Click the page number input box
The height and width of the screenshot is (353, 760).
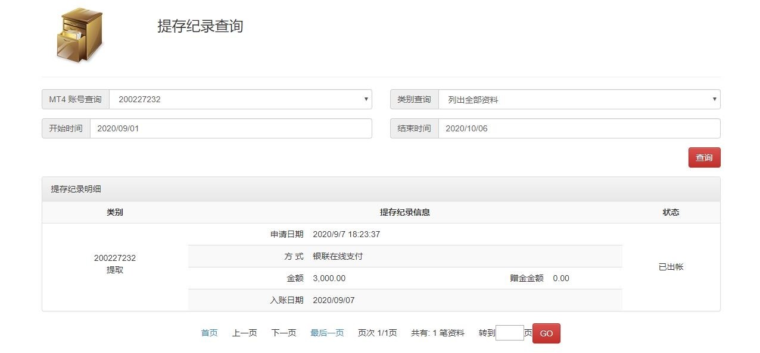pyautogui.click(x=510, y=333)
